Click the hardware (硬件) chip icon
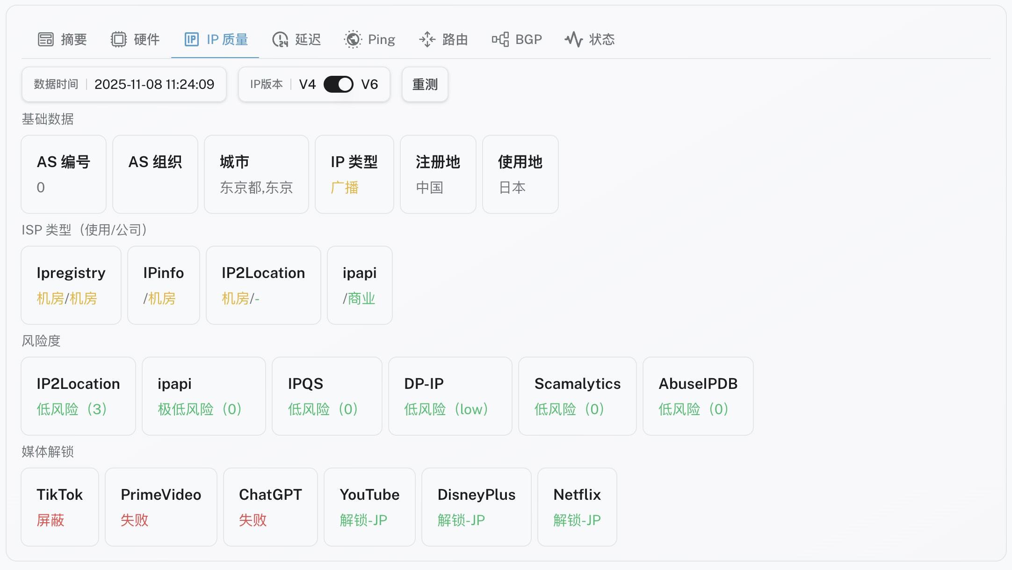The height and width of the screenshot is (570, 1012). tap(119, 39)
